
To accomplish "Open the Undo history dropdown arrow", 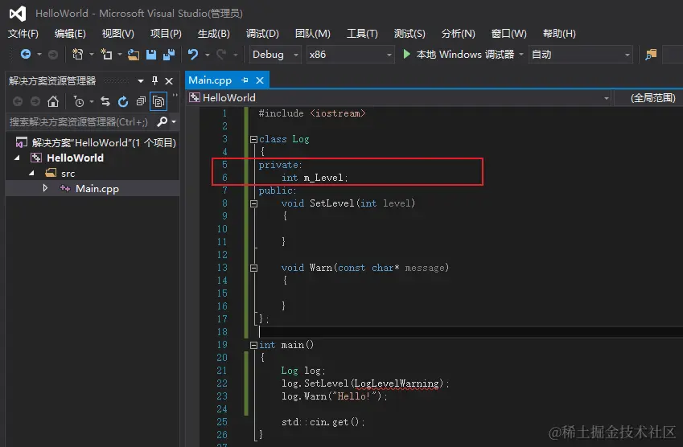I will (x=208, y=55).
